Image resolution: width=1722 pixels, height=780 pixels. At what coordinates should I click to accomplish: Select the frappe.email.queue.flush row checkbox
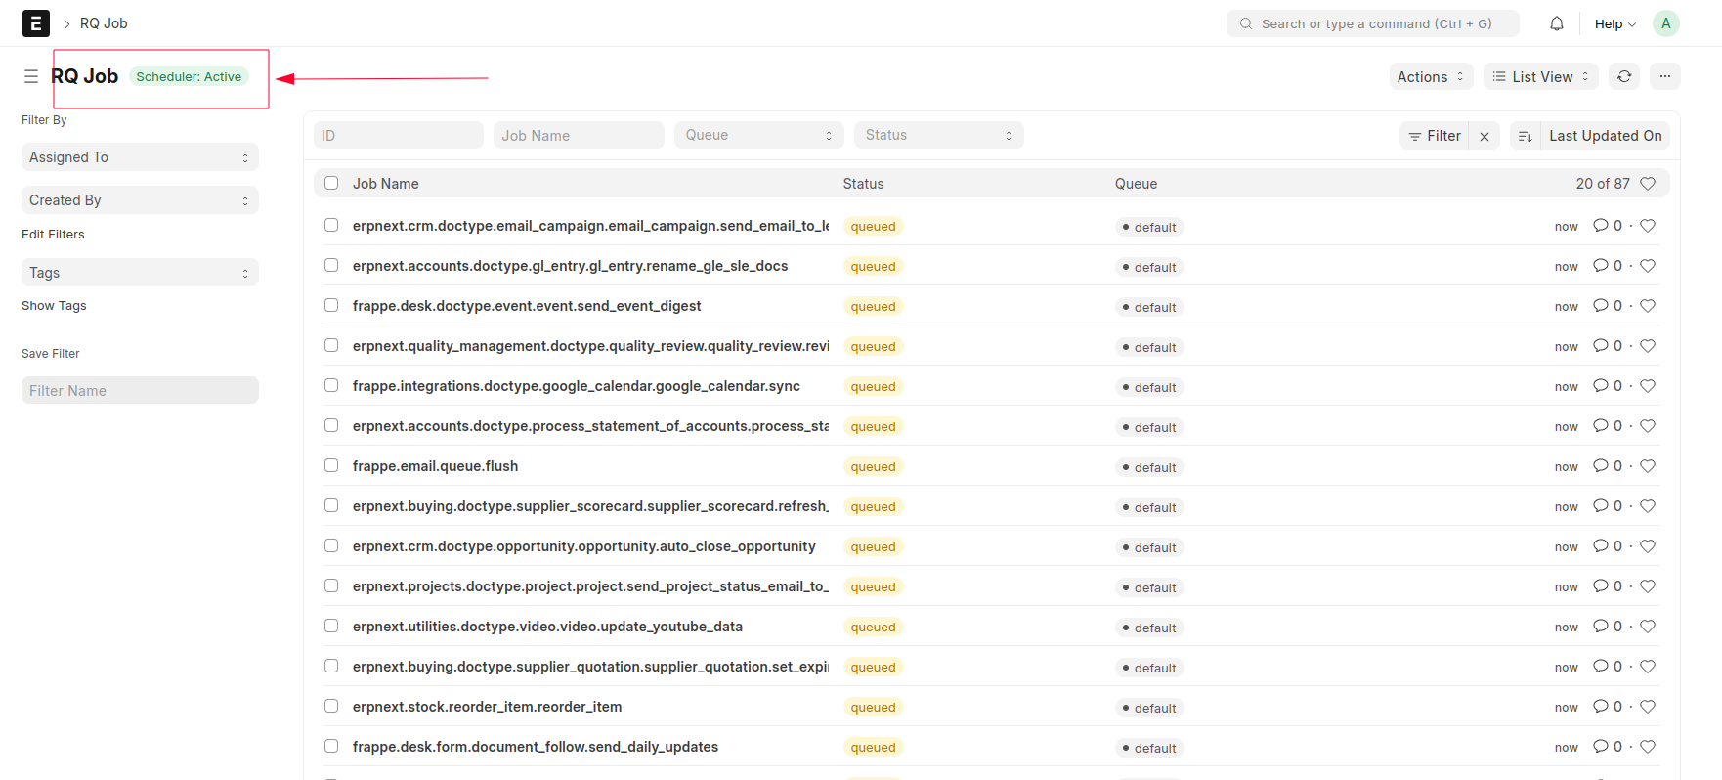331,466
